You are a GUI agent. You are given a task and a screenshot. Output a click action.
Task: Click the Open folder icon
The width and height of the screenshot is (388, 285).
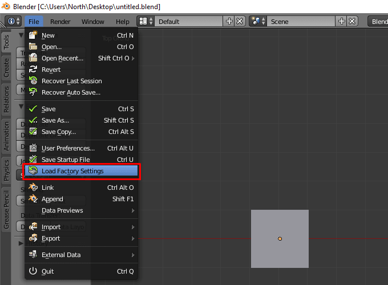33,47
